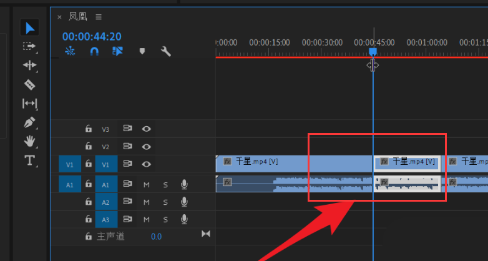The image size is (488, 261).
Task: Select the Hand tool
Action: (29, 141)
